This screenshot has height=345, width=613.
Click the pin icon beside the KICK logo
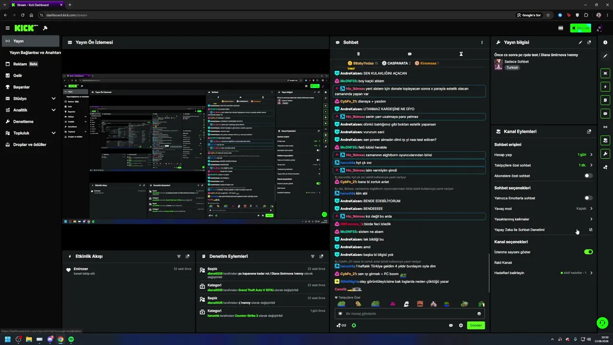[x=45, y=28]
